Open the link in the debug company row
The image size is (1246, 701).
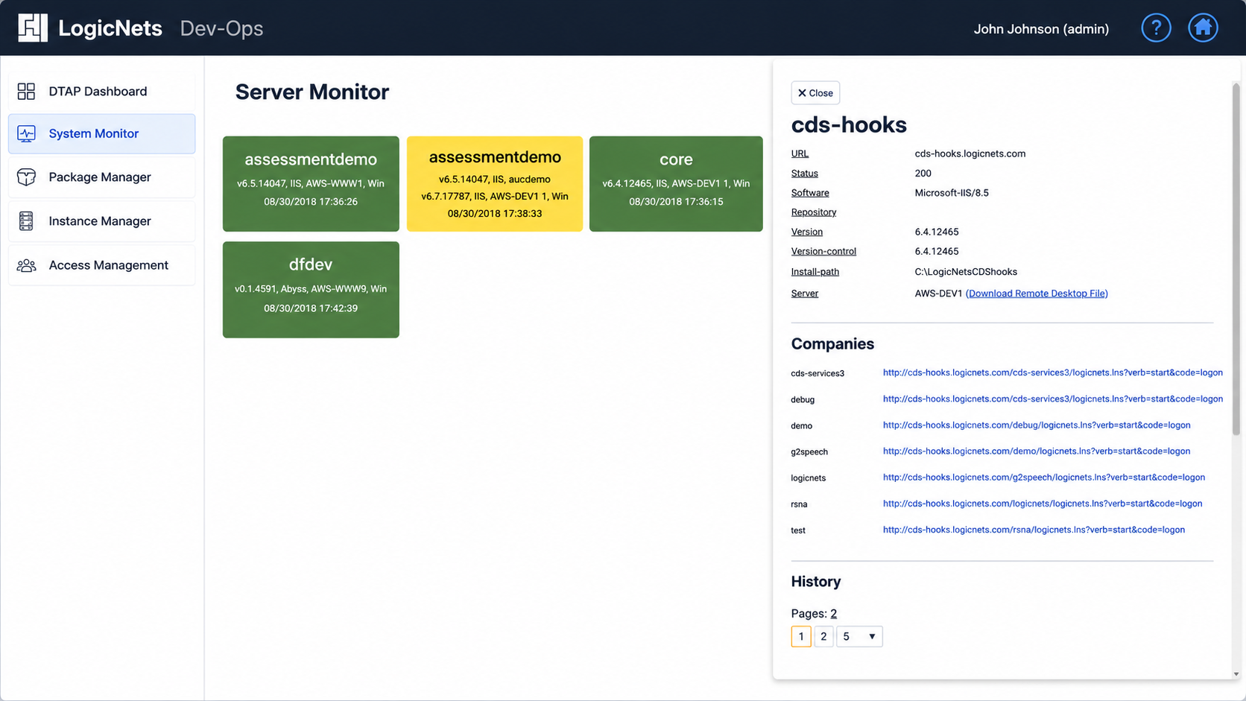coord(1052,399)
